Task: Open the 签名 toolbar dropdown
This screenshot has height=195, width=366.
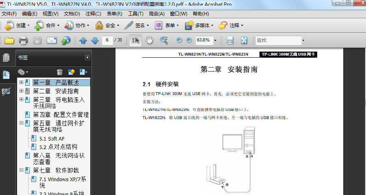Action: pyautogui.click(x=137, y=26)
